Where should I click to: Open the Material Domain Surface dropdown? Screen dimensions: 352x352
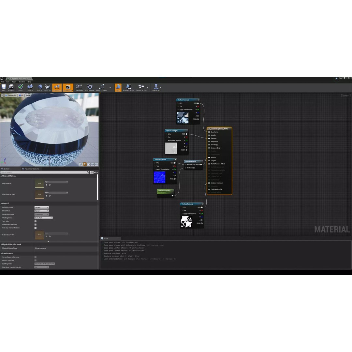41,207
